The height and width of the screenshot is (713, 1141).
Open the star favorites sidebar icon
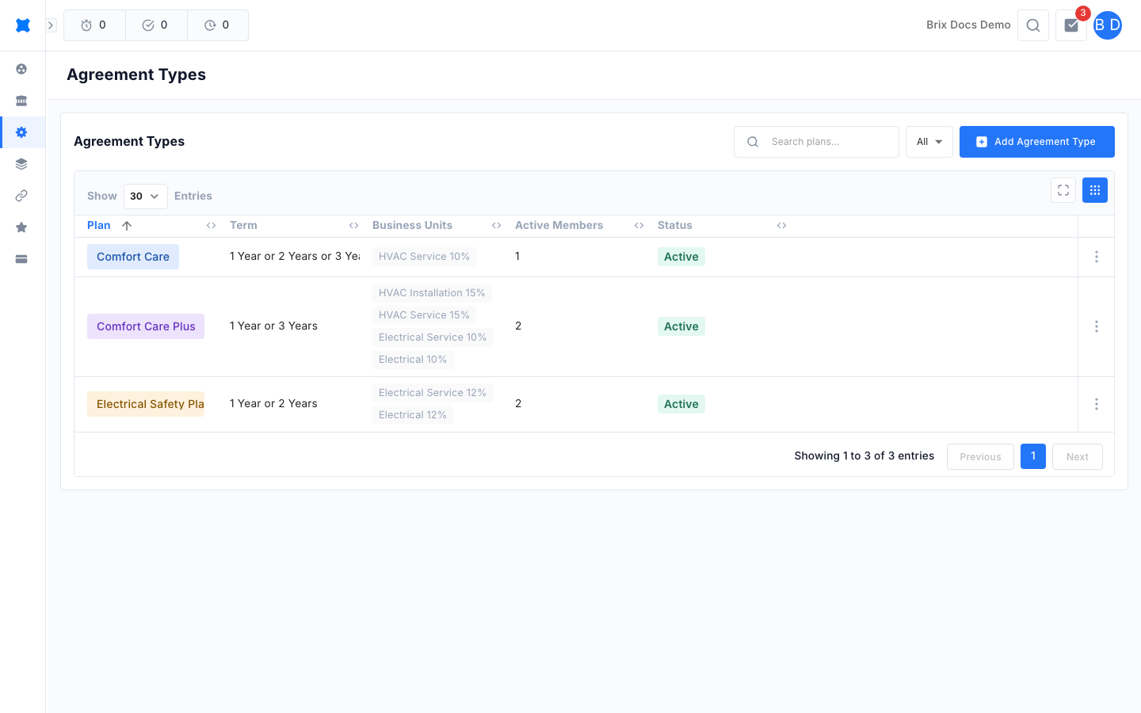click(21, 227)
